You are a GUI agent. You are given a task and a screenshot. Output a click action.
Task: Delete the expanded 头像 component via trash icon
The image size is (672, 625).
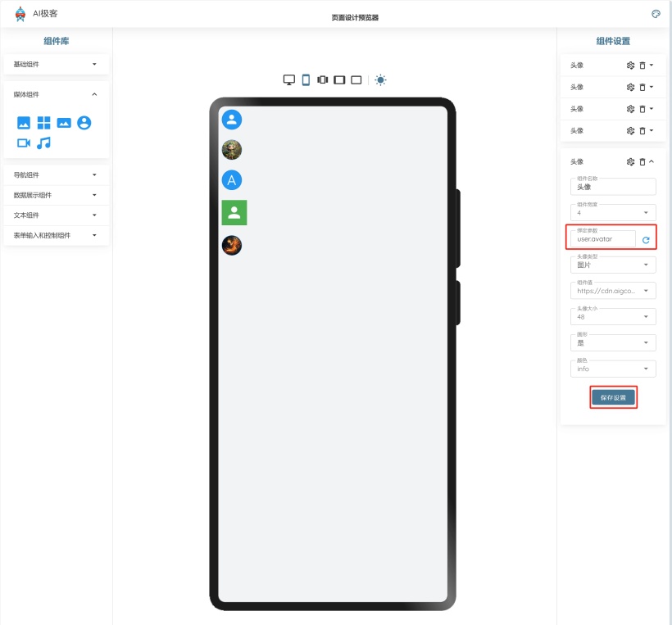click(x=642, y=162)
